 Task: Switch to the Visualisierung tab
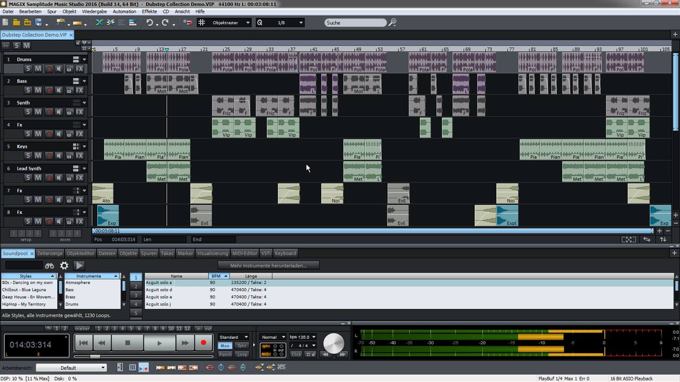212,254
